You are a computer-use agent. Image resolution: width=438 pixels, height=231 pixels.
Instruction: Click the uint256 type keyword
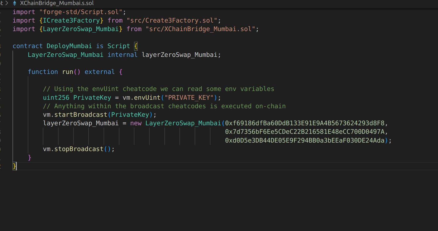(56, 98)
